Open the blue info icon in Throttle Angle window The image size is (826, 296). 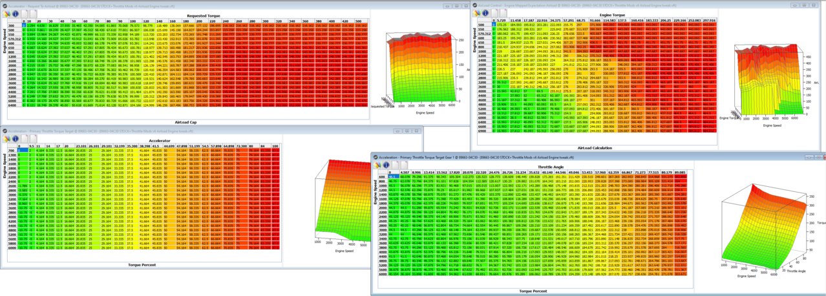pos(386,164)
